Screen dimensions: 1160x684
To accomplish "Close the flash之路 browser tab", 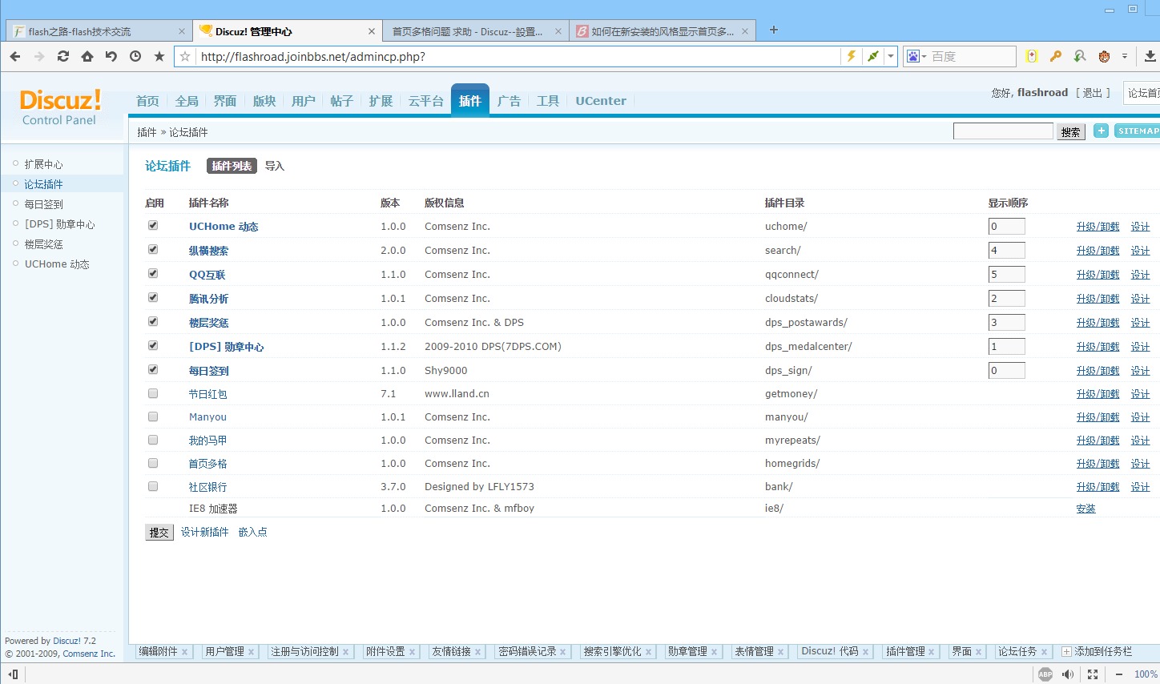I will tap(182, 31).
